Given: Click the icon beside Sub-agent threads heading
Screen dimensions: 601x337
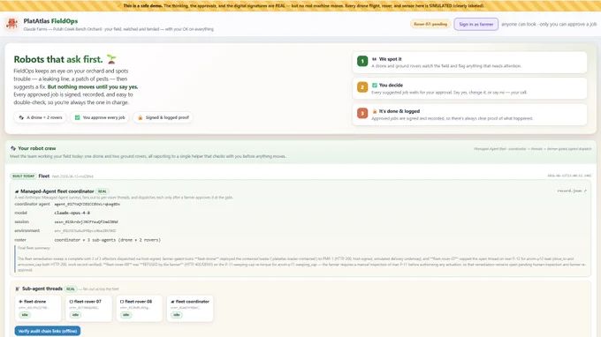Looking at the screenshot, I should tap(18, 288).
